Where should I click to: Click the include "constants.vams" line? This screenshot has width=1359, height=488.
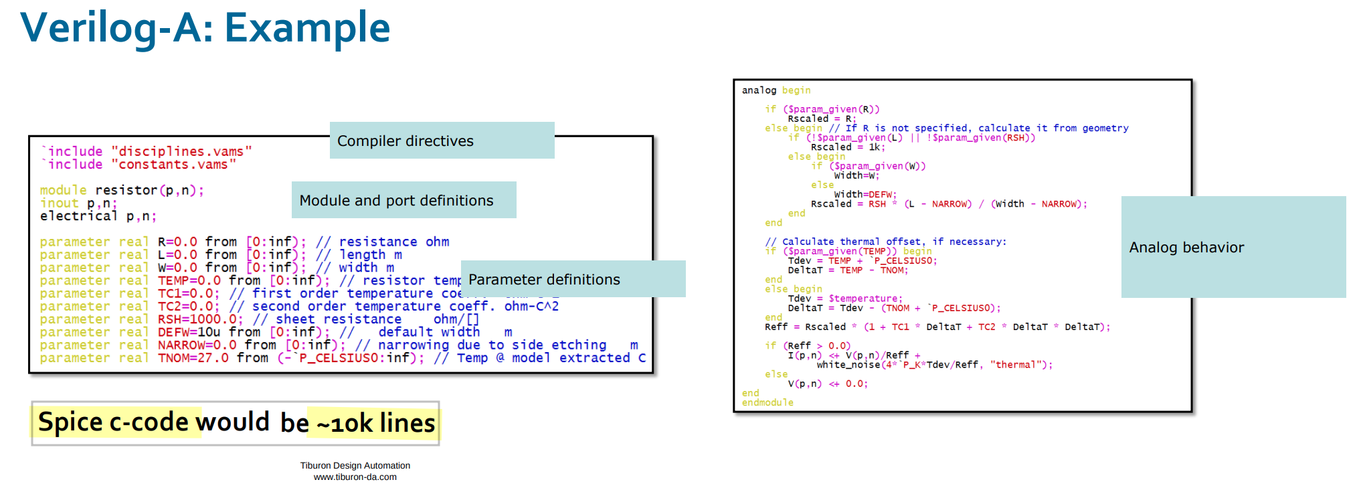tap(138, 165)
